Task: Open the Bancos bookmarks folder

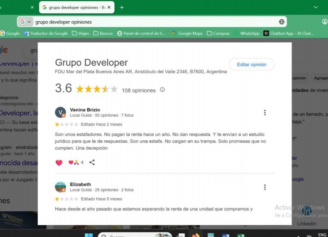Action: [x=103, y=33]
